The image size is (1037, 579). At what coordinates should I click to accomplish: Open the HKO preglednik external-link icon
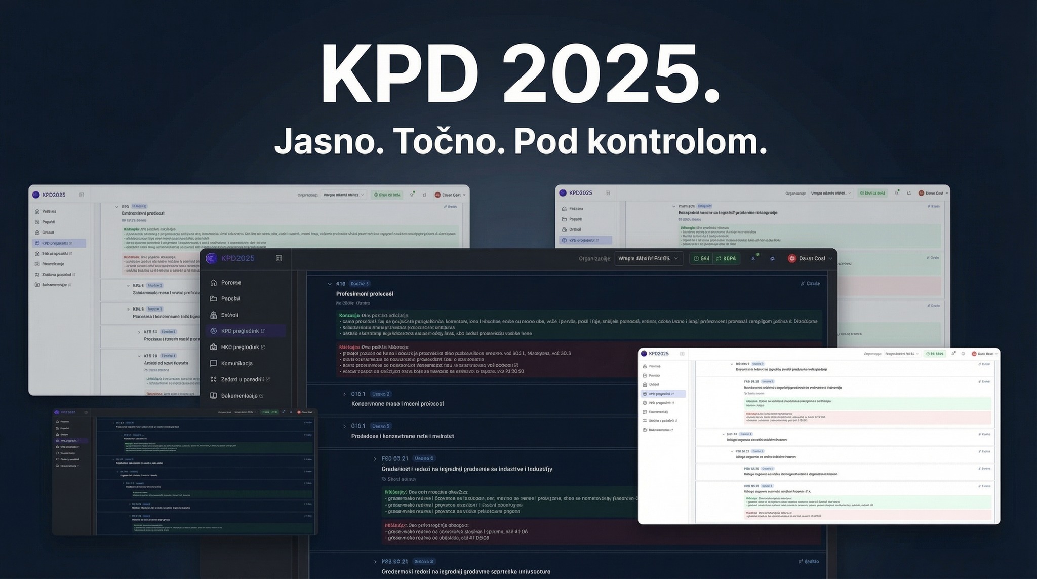(263, 347)
